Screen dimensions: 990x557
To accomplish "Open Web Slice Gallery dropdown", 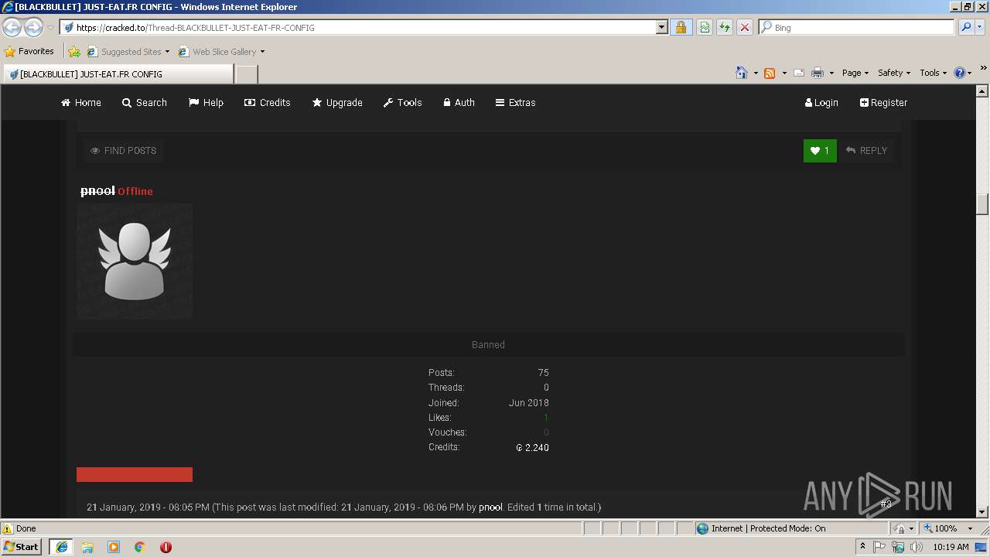I will click(x=221, y=52).
